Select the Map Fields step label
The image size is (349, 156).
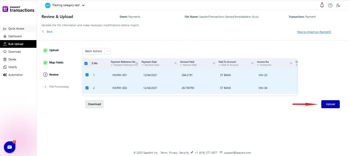(x=56, y=62)
